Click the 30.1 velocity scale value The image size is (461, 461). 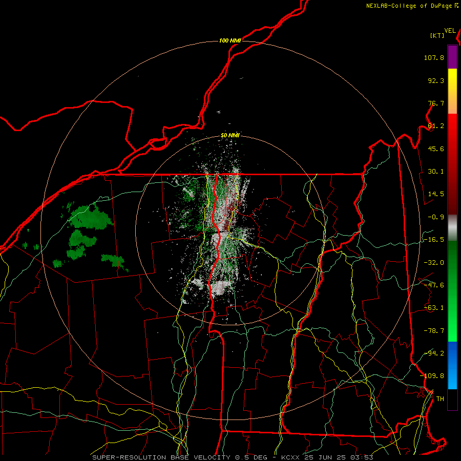click(436, 172)
